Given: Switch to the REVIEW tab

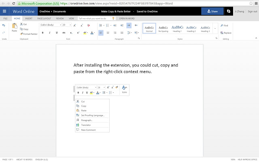Looking at the screenshot, I should point(60,18).
